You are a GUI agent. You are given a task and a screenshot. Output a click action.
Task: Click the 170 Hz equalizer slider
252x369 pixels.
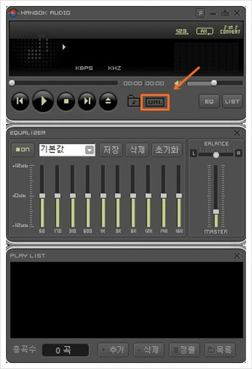coord(58,196)
